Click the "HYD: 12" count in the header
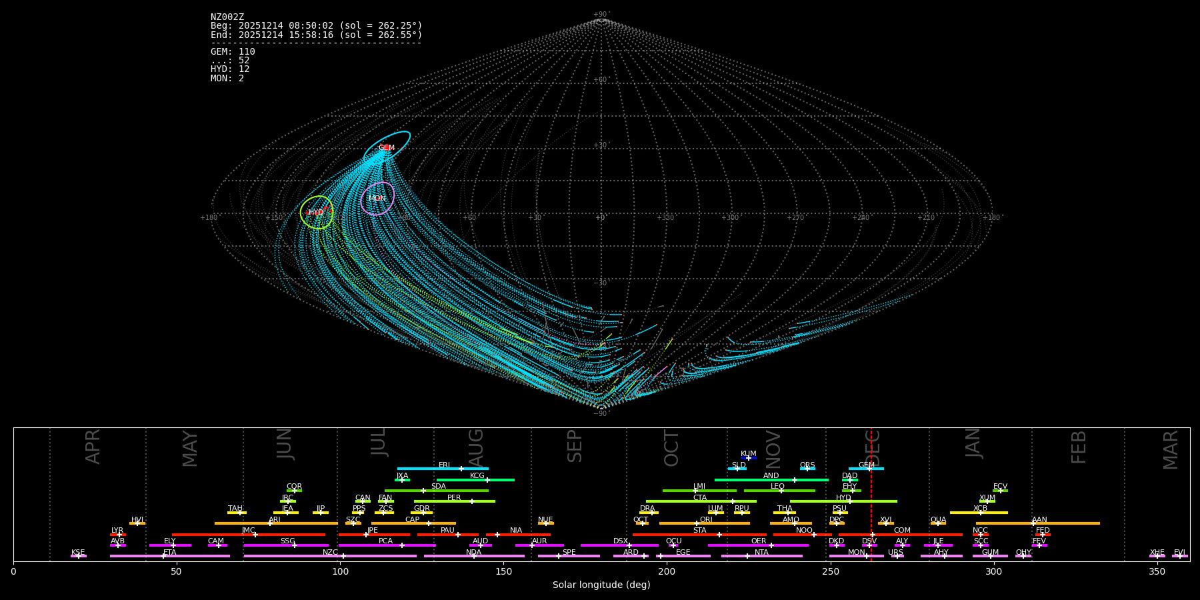 tap(230, 69)
